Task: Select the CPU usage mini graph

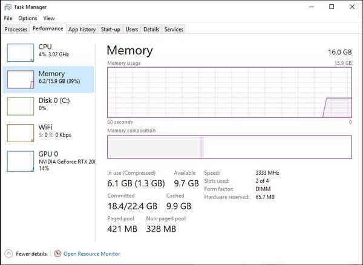Action: coord(21,53)
